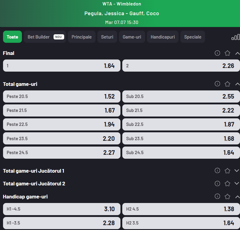The height and width of the screenshot is (230, 240).
Task: Open the statistics bar chart icon
Action: (235, 37)
